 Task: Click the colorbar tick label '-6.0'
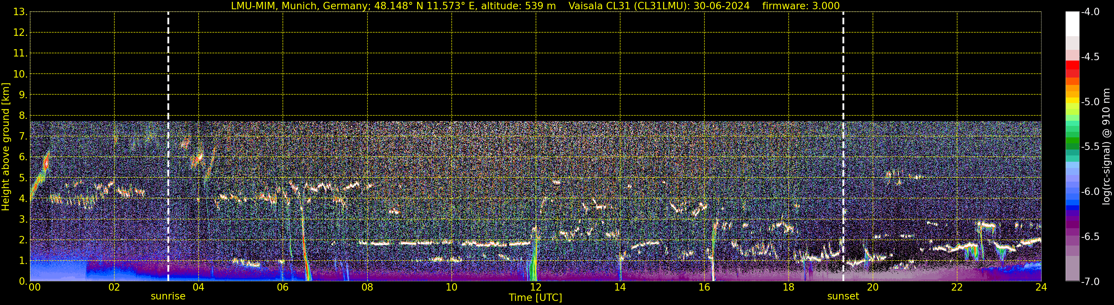pos(1090,192)
